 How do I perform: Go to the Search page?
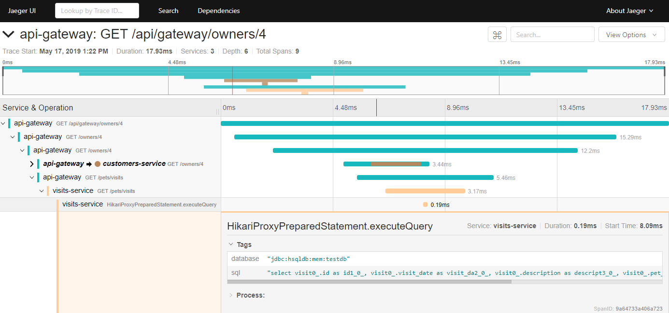[168, 11]
